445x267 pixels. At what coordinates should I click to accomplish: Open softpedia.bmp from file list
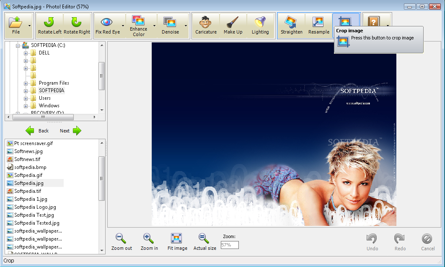pyautogui.click(x=30, y=167)
